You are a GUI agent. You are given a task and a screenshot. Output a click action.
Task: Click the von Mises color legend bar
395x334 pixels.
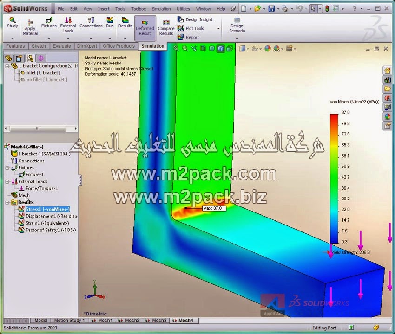pyautogui.click(x=334, y=179)
